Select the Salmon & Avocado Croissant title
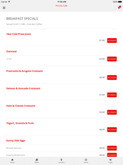The width and height of the screenshot is (123, 165). tap(23, 88)
